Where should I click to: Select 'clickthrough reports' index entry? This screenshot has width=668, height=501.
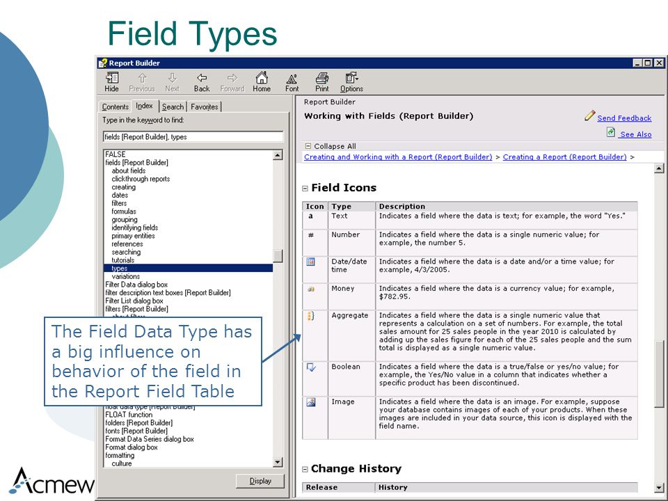(x=141, y=179)
